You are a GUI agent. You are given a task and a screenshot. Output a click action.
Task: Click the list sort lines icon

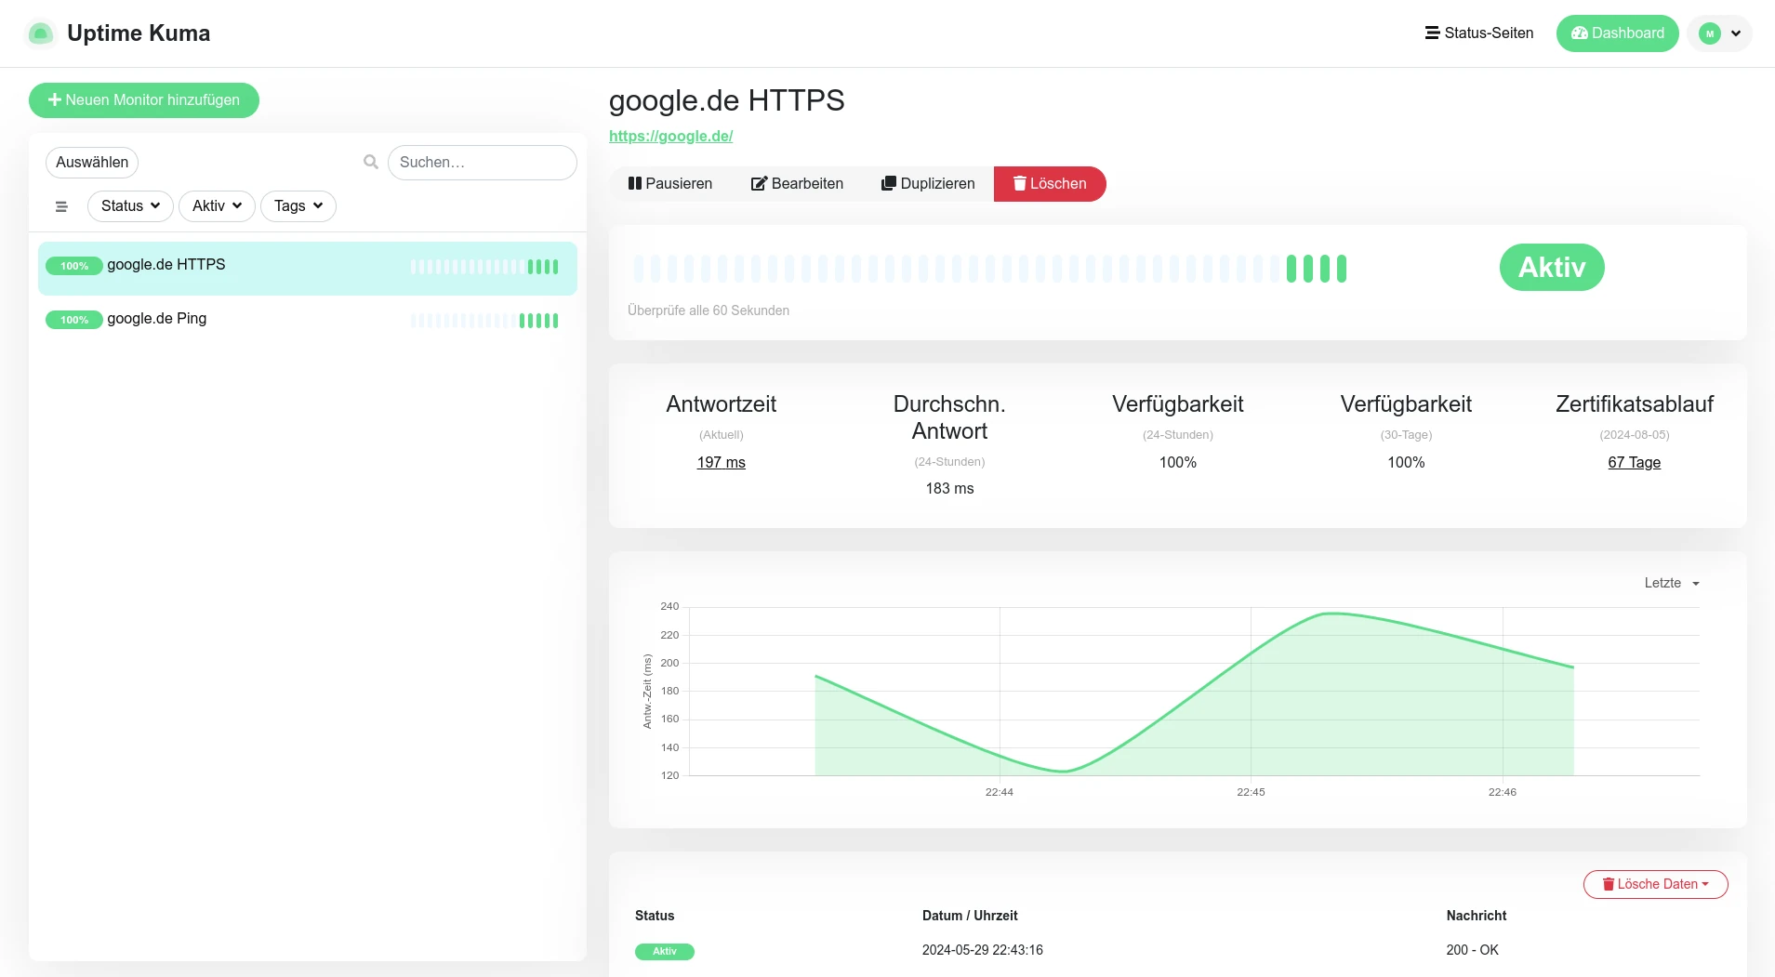[61, 206]
